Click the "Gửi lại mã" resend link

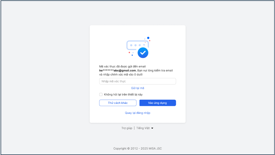(x=138, y=88)
